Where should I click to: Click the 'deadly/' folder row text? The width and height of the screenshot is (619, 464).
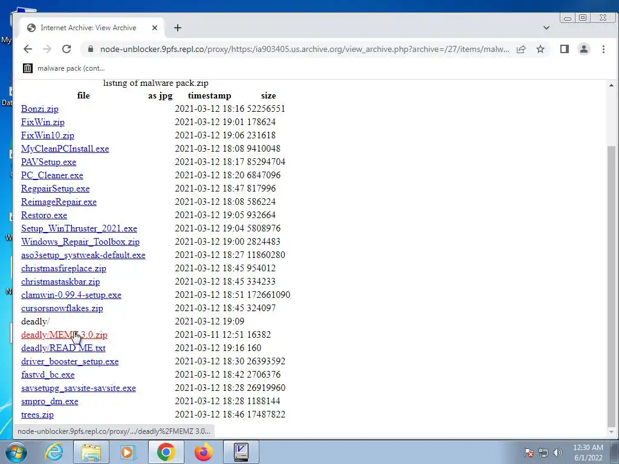[x=35, y=321]
